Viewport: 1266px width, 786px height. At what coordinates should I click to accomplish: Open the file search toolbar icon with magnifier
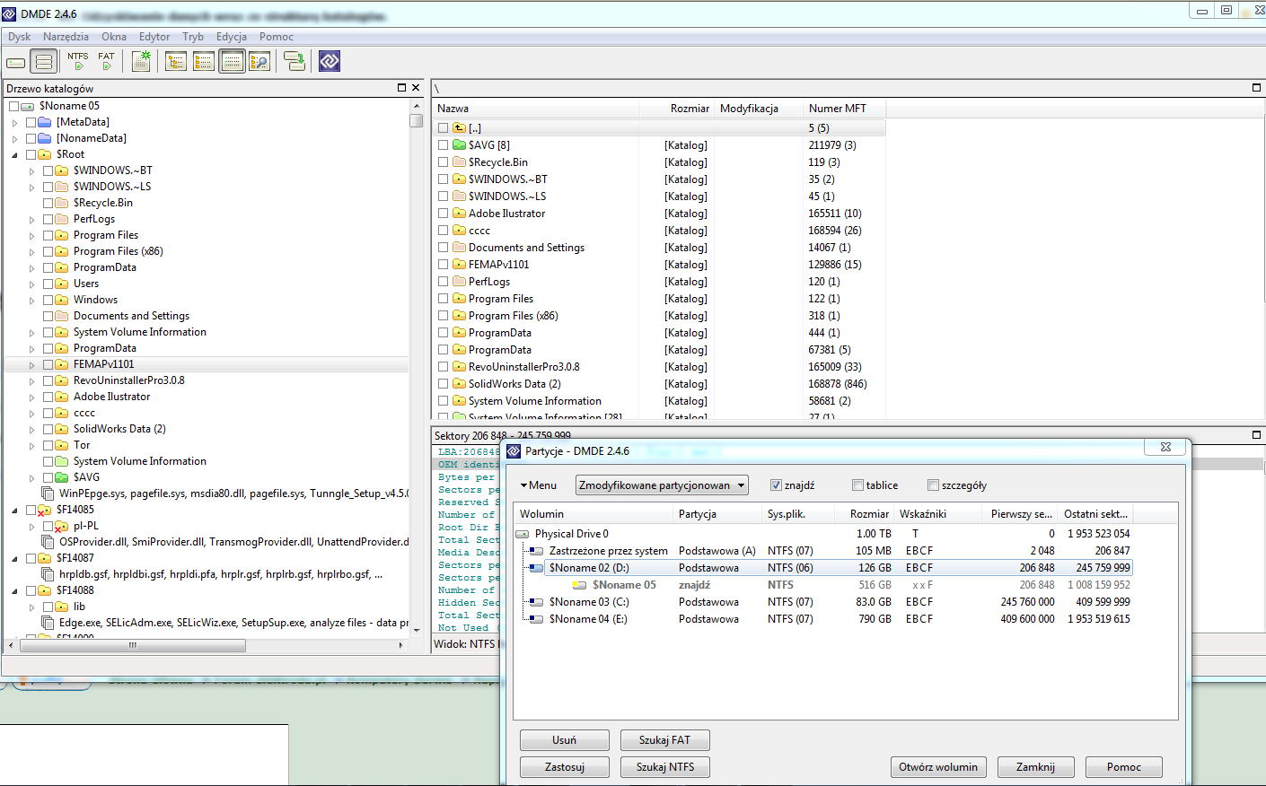(x=259, y=61)
